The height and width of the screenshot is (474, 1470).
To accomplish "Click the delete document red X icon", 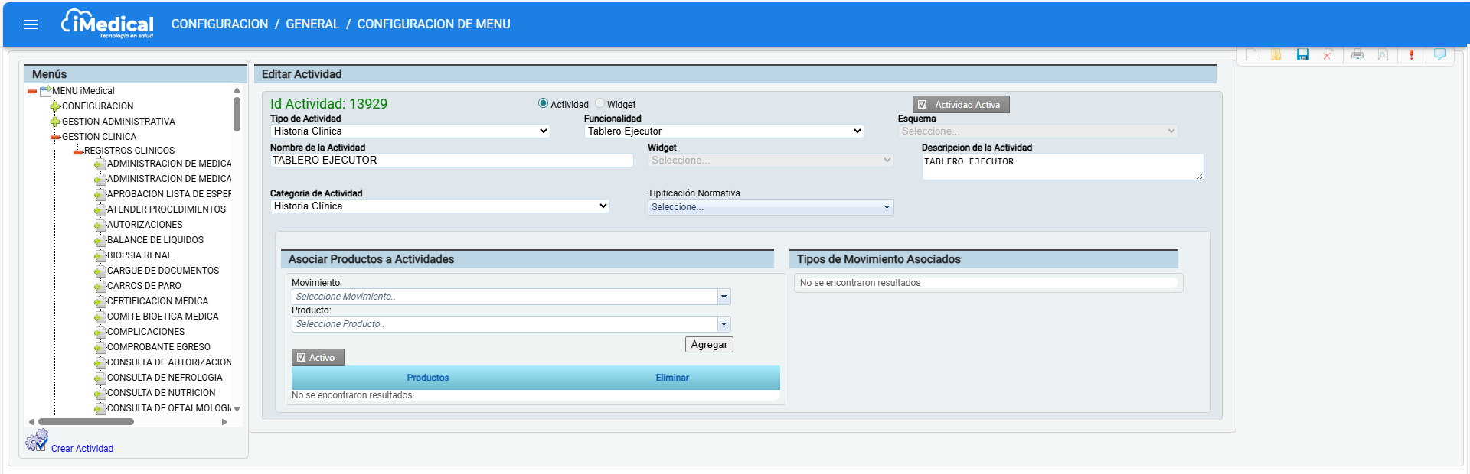I will [x=1328, y=55].
